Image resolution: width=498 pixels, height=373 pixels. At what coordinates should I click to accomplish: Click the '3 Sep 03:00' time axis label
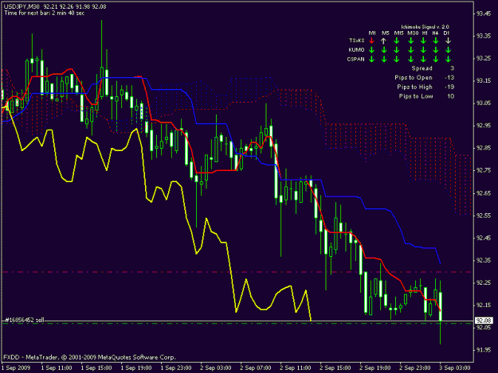(x=455, y=367)
